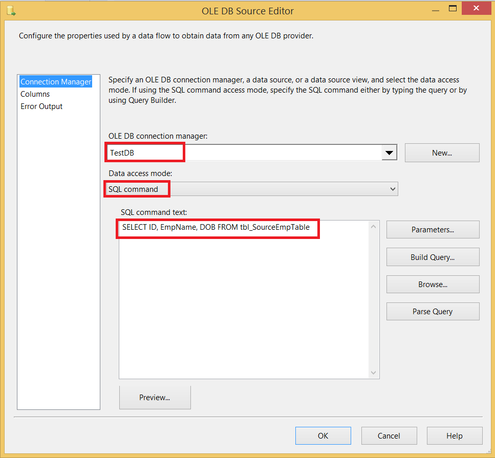Click the New connection manager button
Viewport: 495px width, 458px height.
tap(441, 152)
